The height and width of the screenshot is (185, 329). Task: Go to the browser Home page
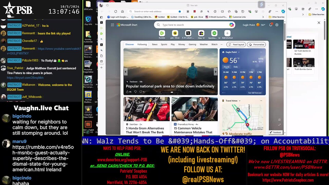point(122,12)
